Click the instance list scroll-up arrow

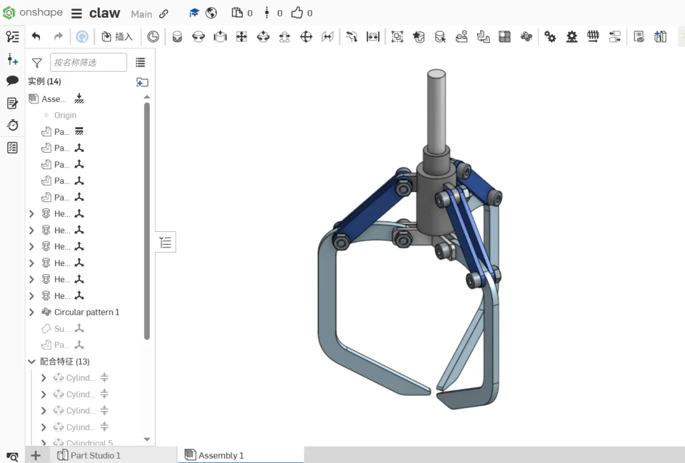(147, 97)
